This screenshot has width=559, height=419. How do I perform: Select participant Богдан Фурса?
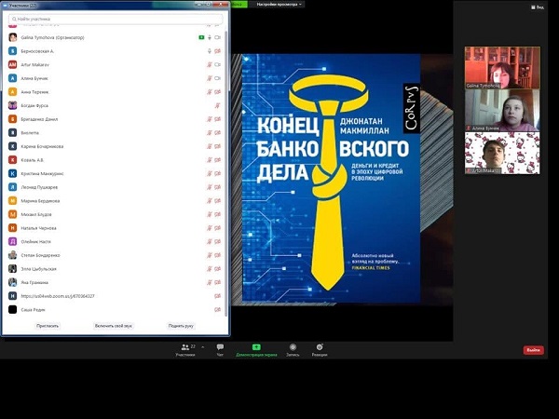coord(116,105)
